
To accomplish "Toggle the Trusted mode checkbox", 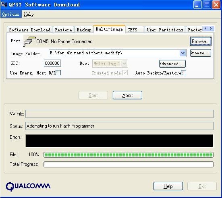I will pyautogui.click(x=125, y=73).
